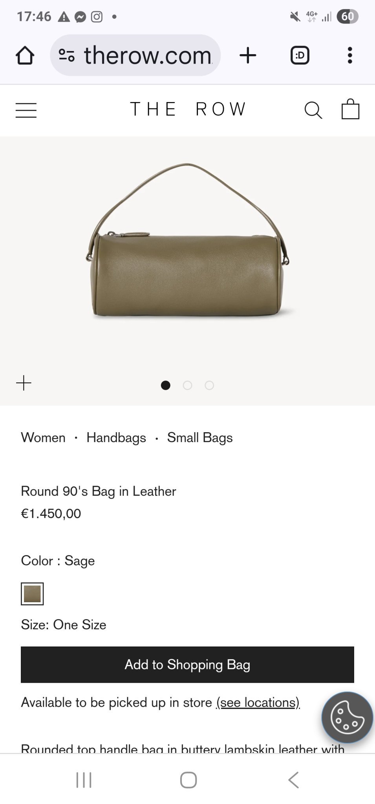This screenshot has width=375, height=804.
Task: Open the tab switcher button
Action: pyautogui.click(x=300, y=55)
